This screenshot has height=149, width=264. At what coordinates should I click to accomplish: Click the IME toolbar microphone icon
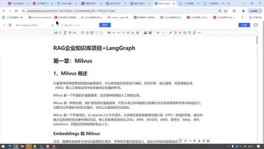tap(194, 141)
